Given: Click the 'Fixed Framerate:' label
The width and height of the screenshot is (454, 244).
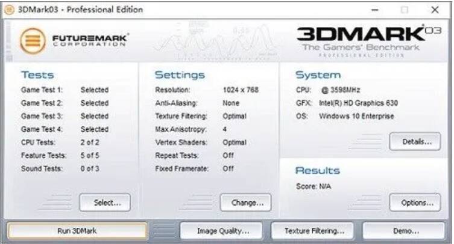Looking at the screenshot, I should [182, 168].
